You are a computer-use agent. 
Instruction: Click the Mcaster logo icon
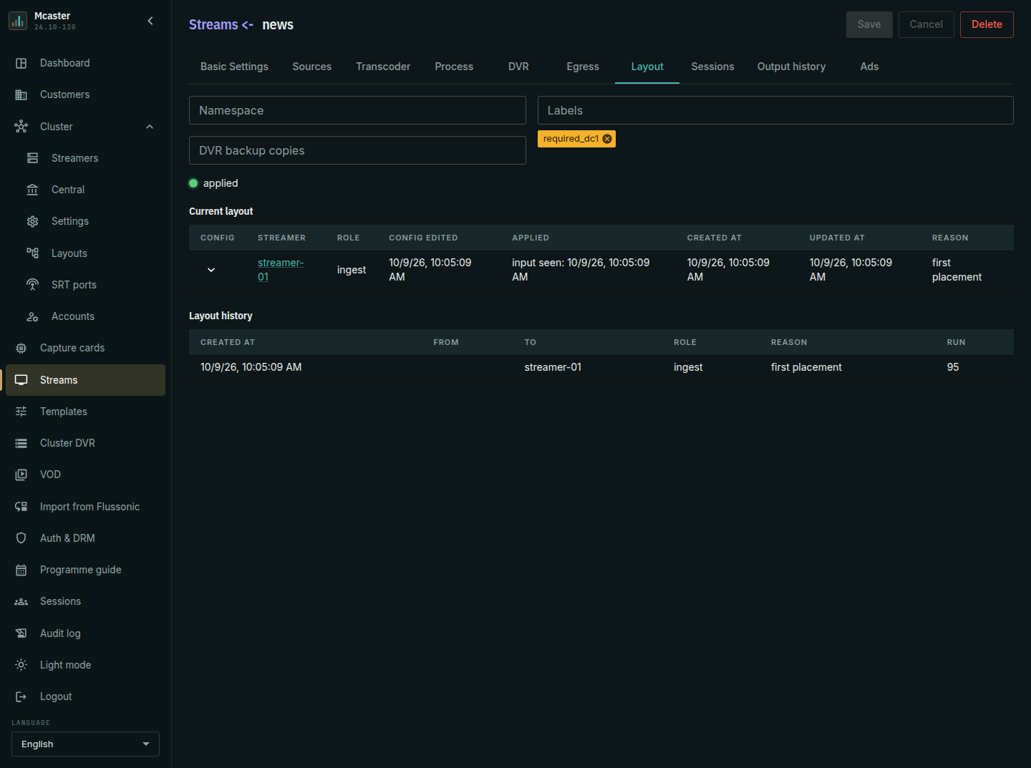click(x=18, y=21)
